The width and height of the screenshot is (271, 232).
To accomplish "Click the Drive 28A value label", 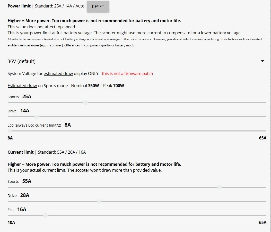I will pos(25,195).
